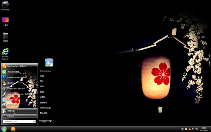The height and width of the screenshot is (132, 211).
Task: Open Administrator personal folder link
Action: tap(45, 71)
